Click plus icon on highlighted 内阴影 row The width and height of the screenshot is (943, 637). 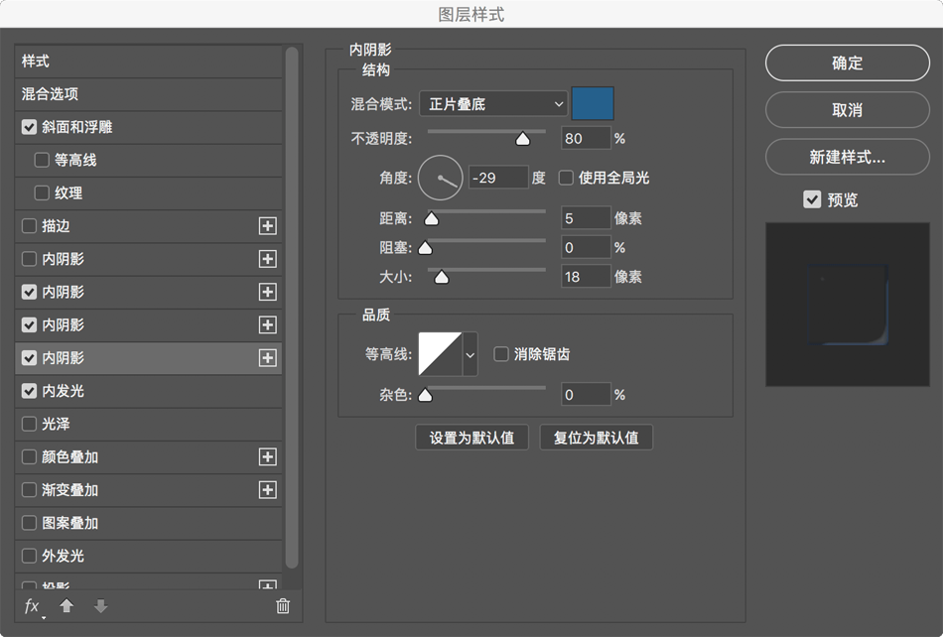(268, 358)
